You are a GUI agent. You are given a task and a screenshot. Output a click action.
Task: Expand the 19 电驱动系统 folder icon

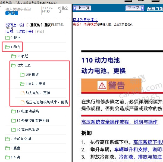coord(14,111)
